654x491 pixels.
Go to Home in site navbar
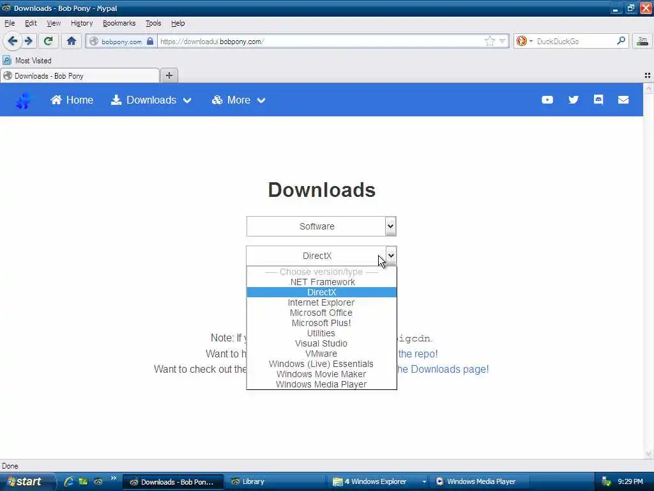tap(72, 100)
